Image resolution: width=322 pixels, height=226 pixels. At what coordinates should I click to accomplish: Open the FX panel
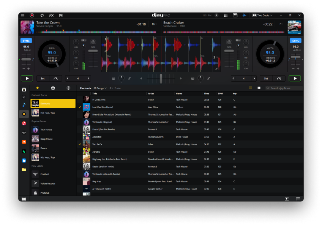(51, 16)
